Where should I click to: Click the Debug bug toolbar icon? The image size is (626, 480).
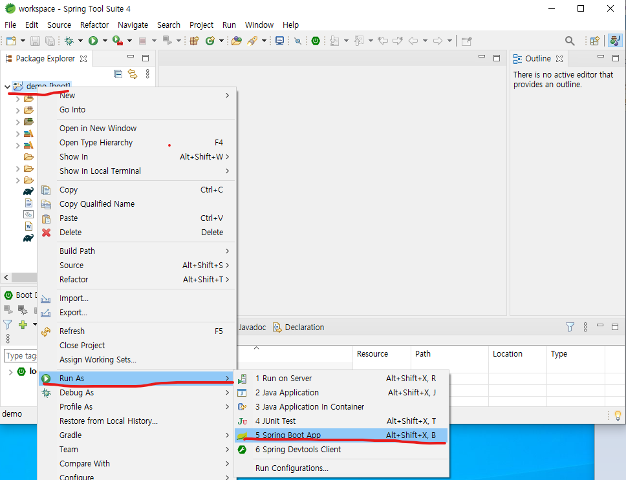click(69, 41)
